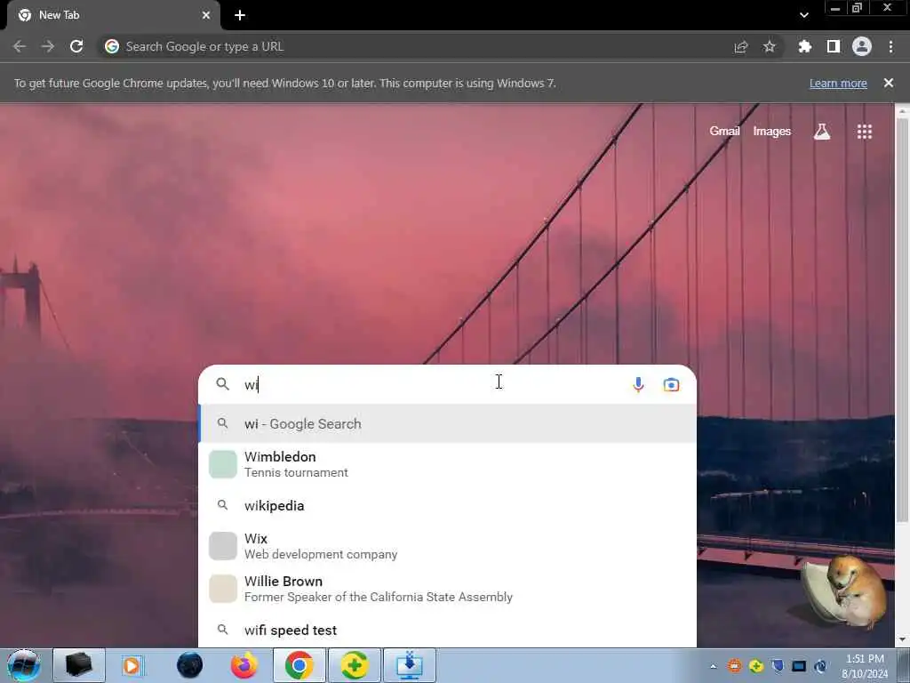Screen dimensions: 910x683
Task: Choose the 'wifi speed test' suggestion
Action: 447,631
